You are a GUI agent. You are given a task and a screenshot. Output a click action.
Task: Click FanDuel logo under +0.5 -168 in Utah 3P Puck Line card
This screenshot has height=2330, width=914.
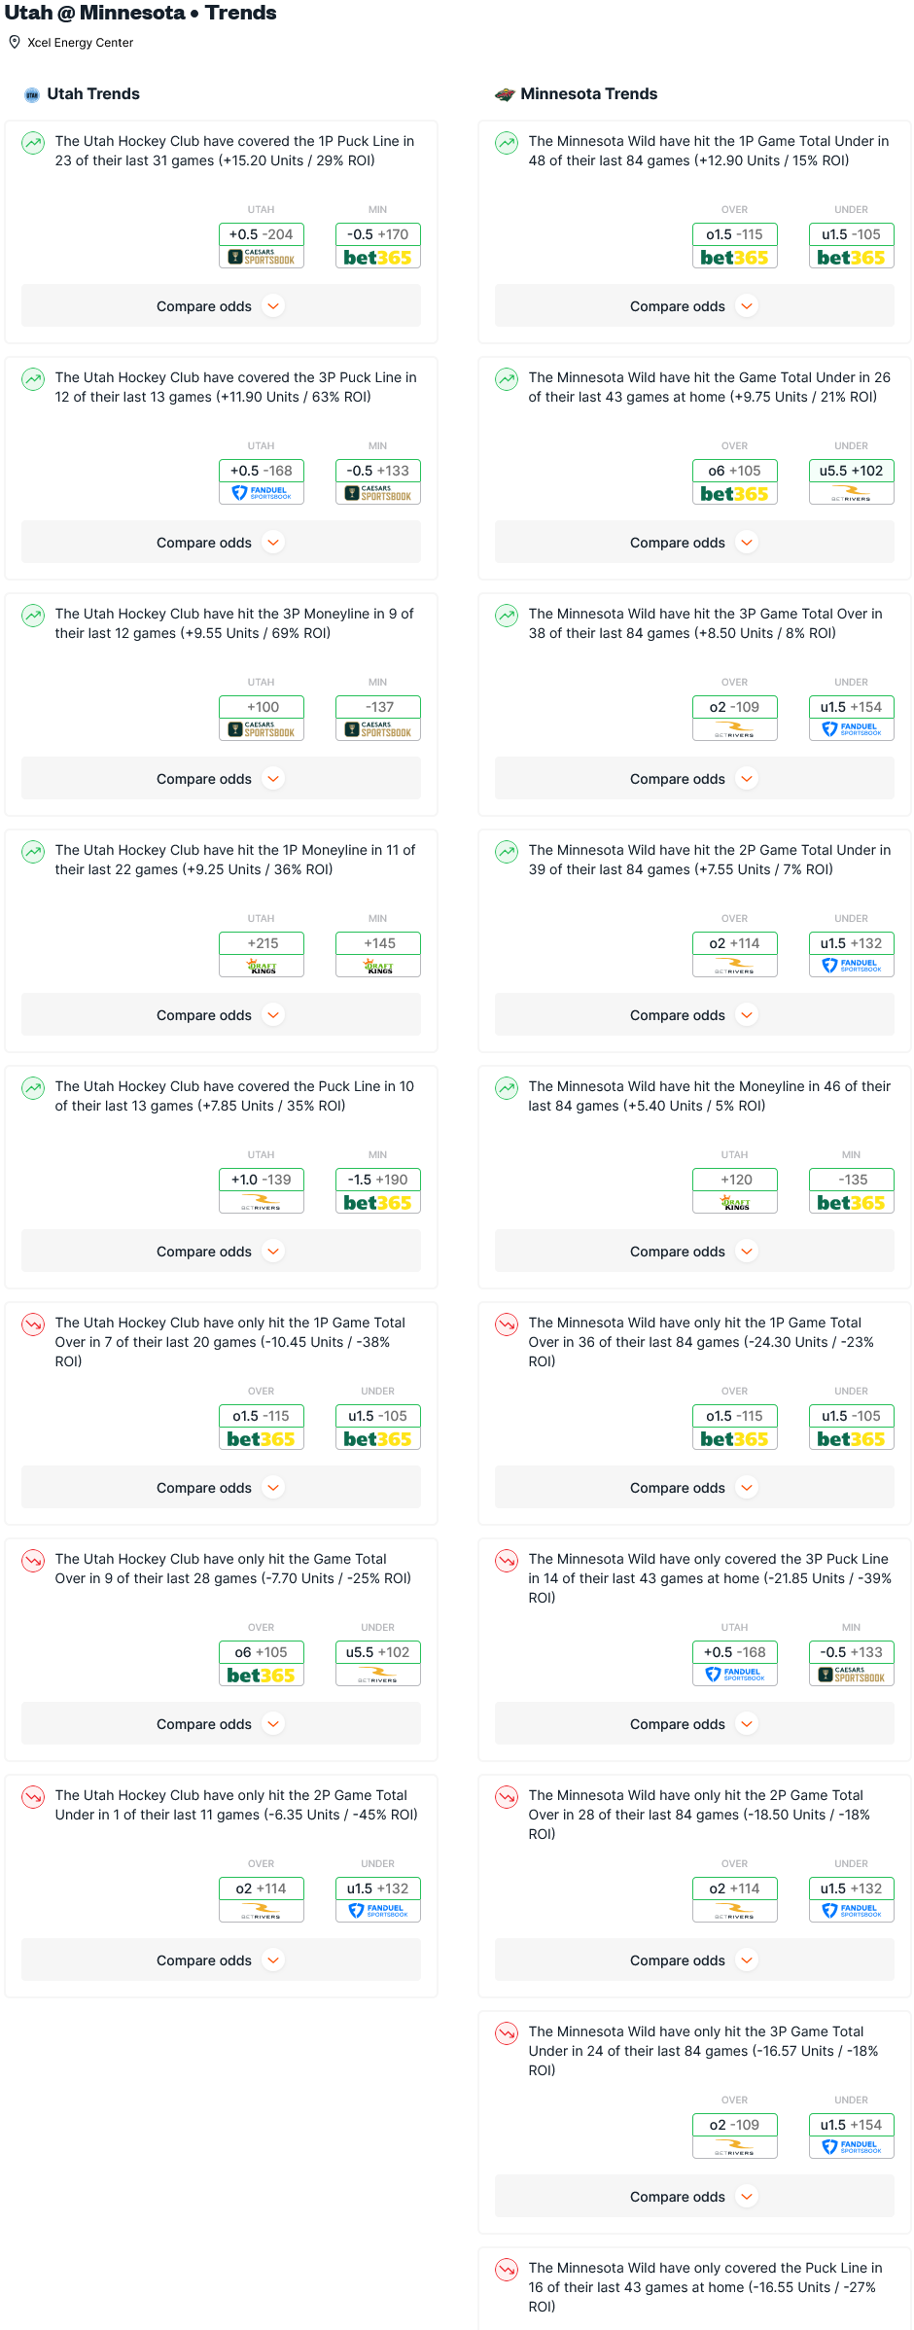(262, 494)
